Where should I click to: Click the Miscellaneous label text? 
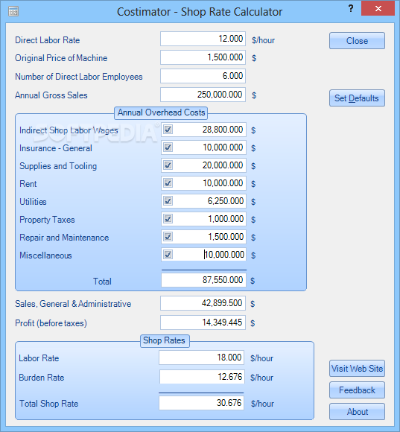(x=45, y=255)
